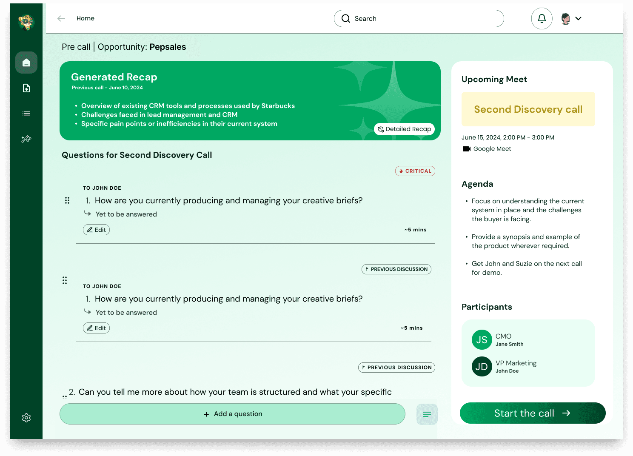633x456 pixels.
Task: Open the Second Discovery call card
Action: [528, 109]
